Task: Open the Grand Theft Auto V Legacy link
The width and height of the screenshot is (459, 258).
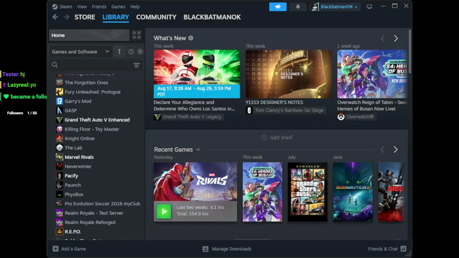Action: [192, 116]
